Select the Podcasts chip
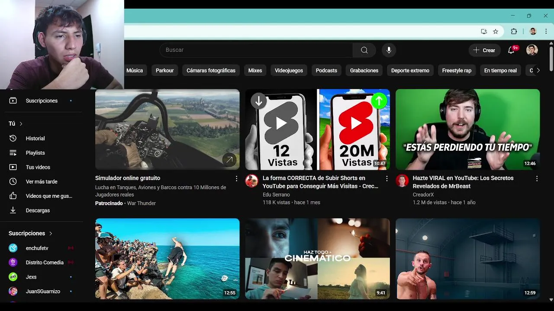 (326, 70)
